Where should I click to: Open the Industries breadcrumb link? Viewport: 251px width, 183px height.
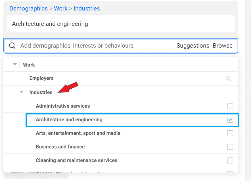[x=87, y=8]
